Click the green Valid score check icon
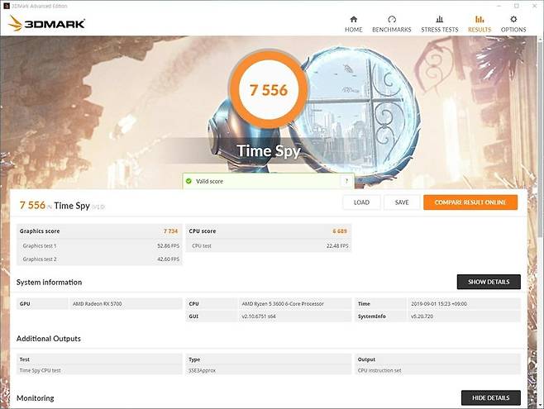The image size is (544, 409). tap(188, 181)
